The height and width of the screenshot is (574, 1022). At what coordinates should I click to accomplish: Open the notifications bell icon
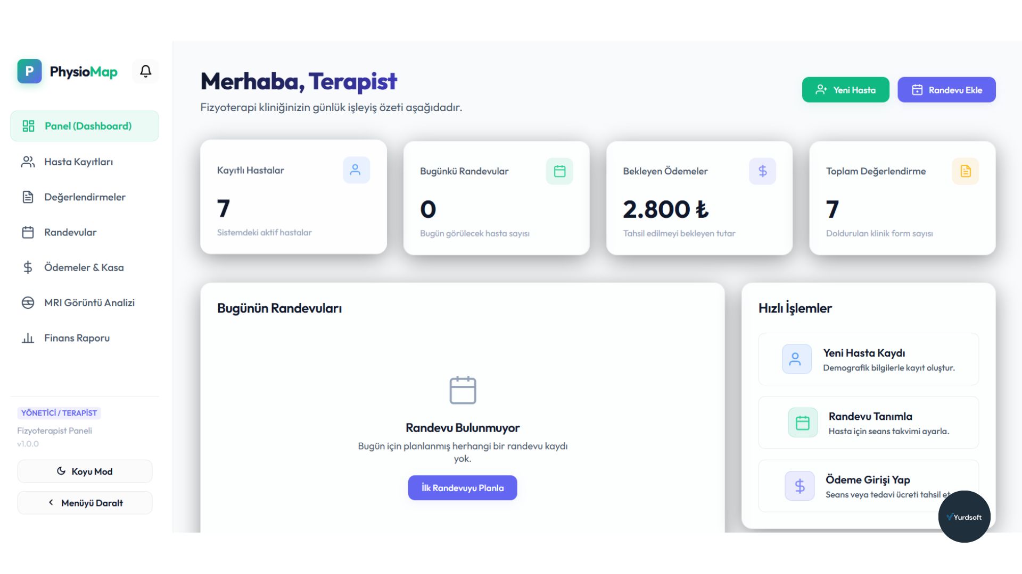click(145, 71)
